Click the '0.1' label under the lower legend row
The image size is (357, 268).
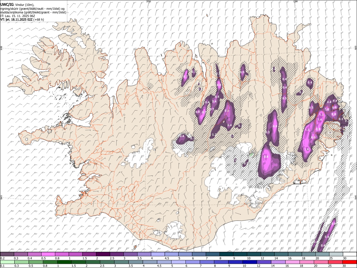coord(3,266)
